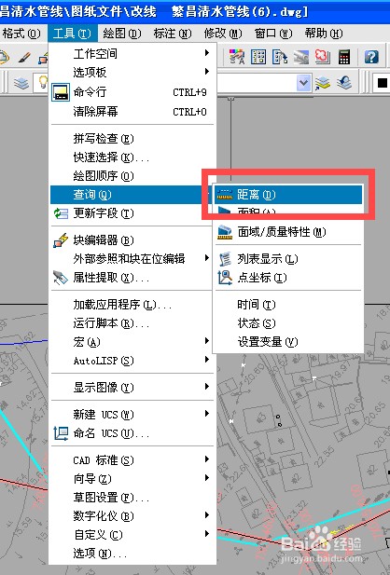Select 列表显示(L) in the query submenu
The image size is (390, 575).
(x=288, y=259)
